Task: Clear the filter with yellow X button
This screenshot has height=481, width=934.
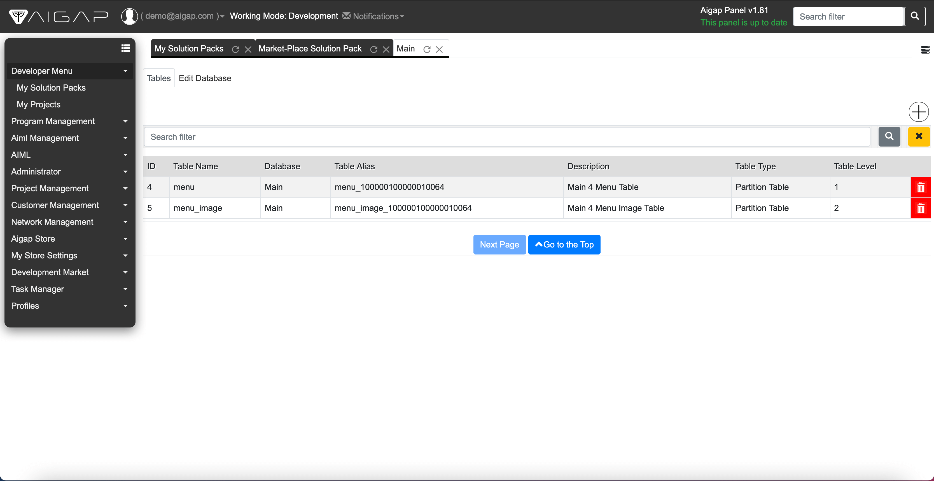Action: [x=919, y=136]
